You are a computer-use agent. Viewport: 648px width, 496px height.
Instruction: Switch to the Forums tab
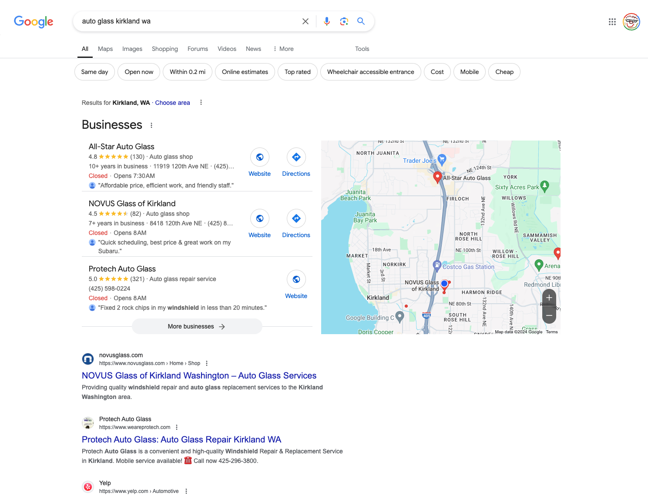point(198,49)
